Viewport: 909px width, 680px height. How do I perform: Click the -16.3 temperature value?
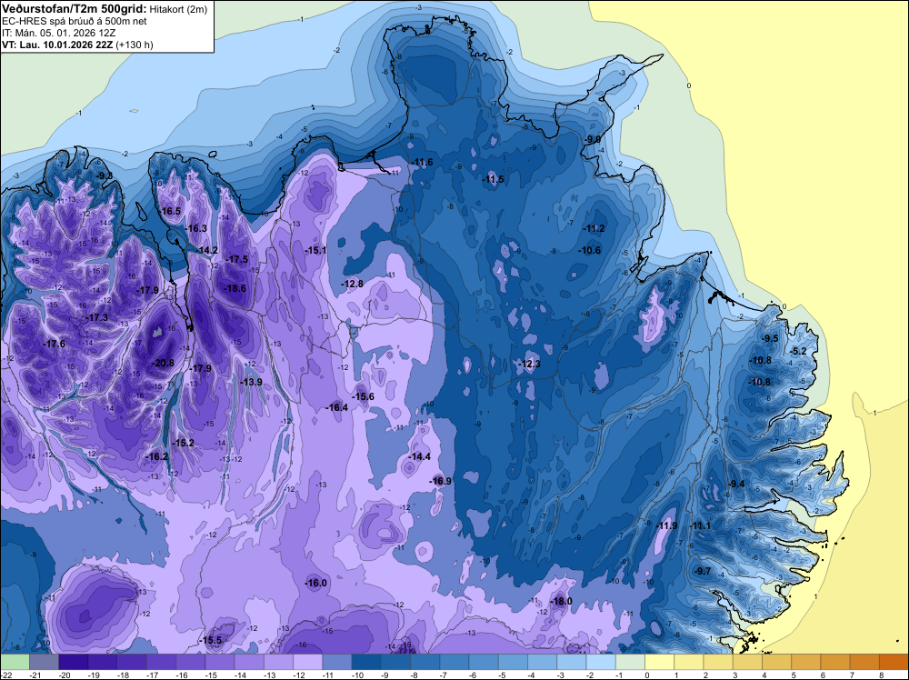[196, 228]
